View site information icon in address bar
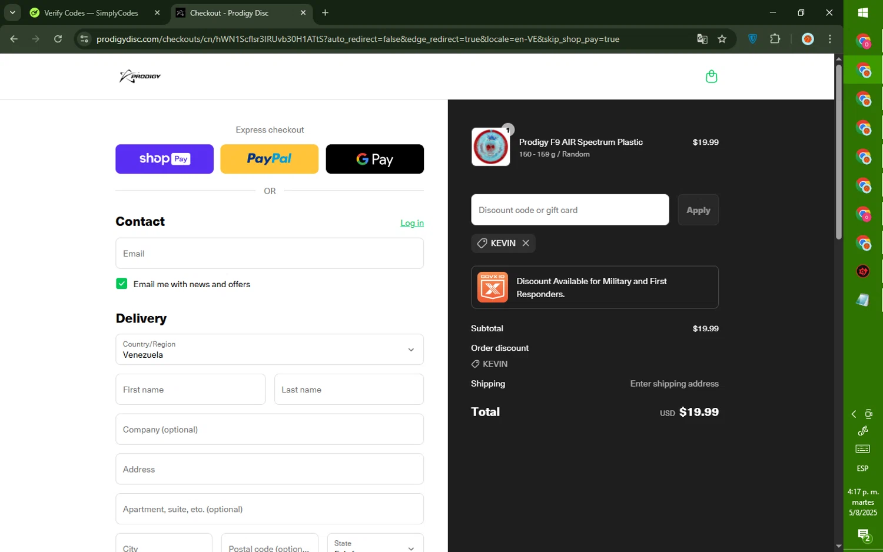The width and height of the screenshot is (883, 552). (x=84, y=39)
